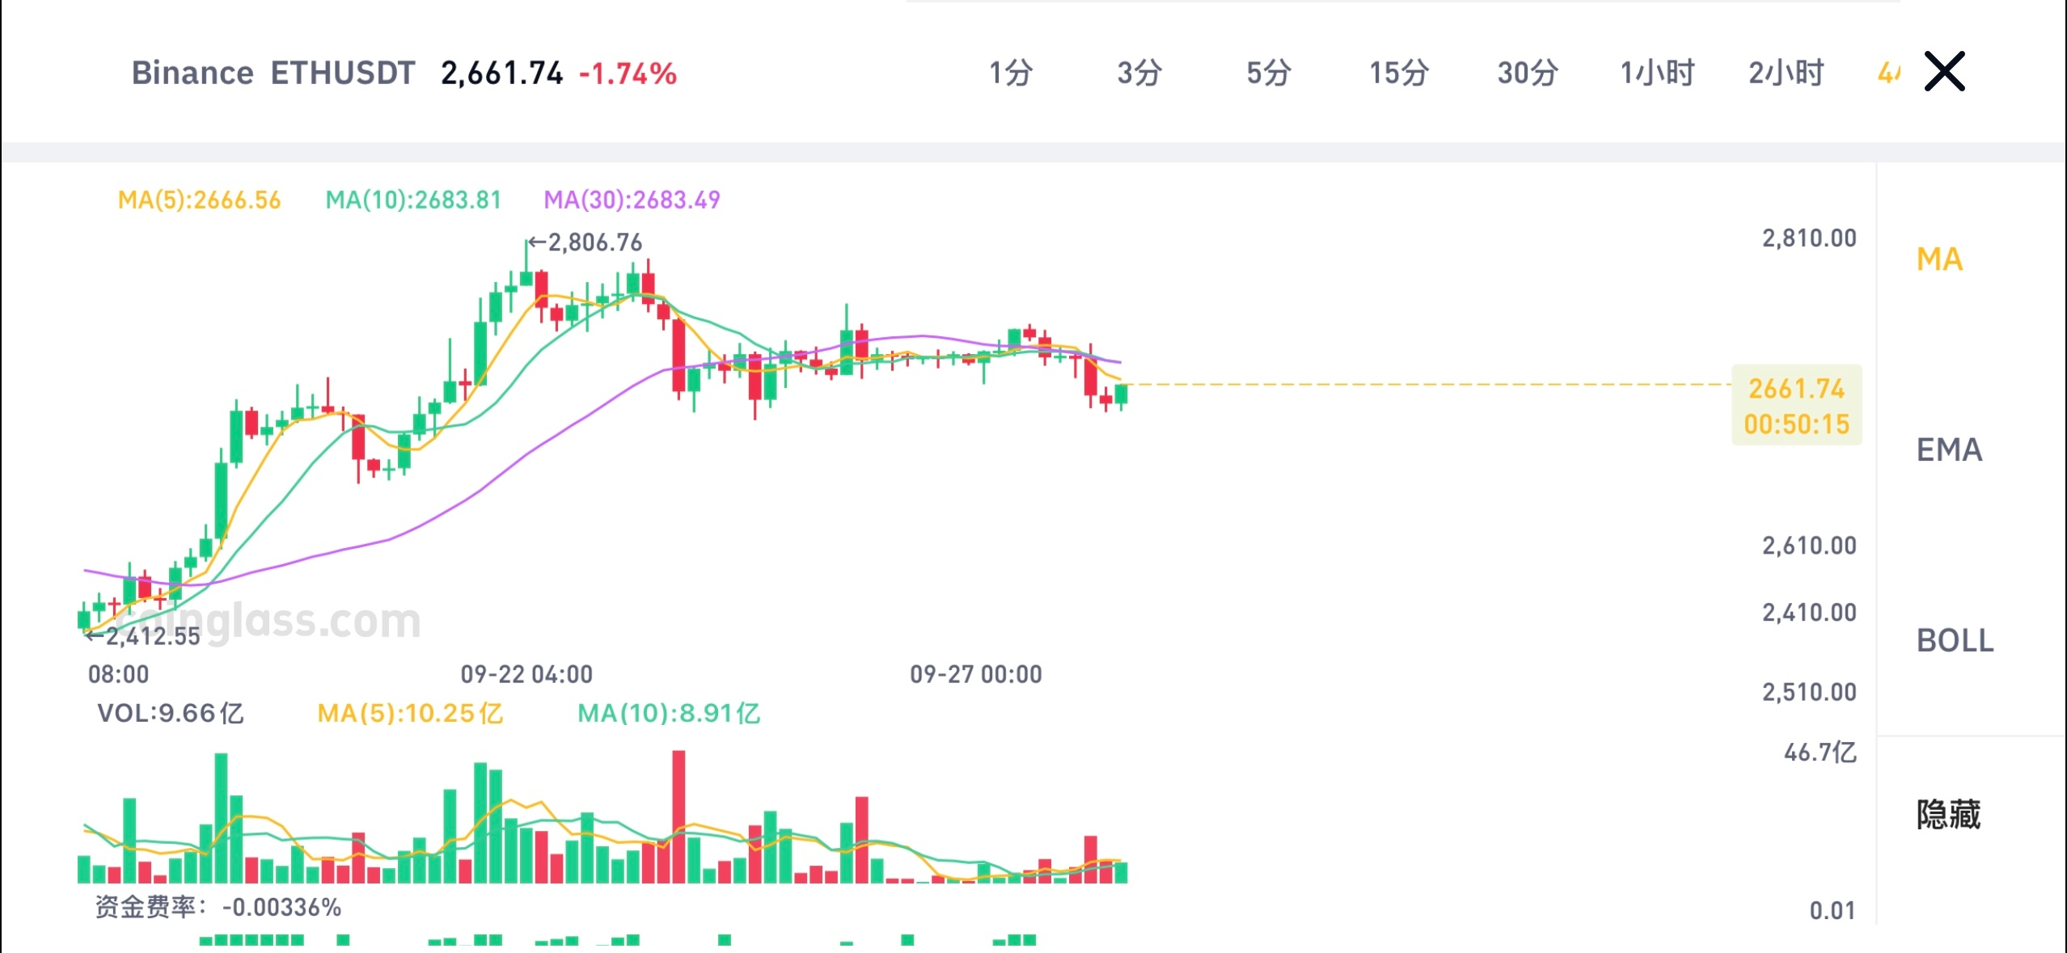Hide indicators using 隐藏
The width and height of the screenshot is (2067, 953).
[x=1948, y=815]
